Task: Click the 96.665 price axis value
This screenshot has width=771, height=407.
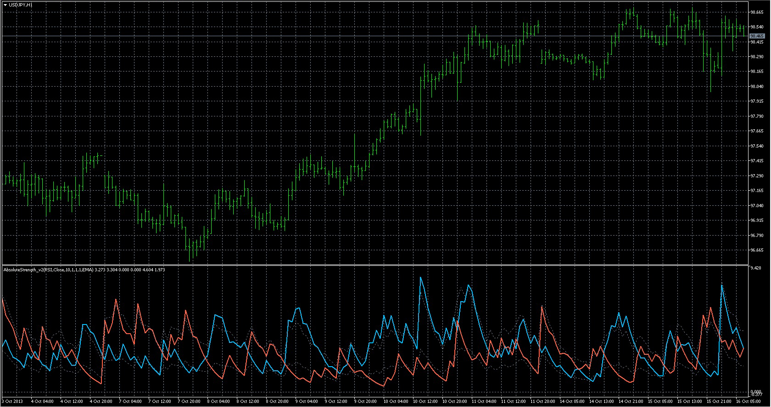Action: (757, 250)
